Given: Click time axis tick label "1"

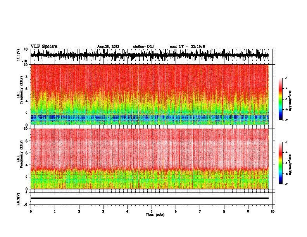Looking at the screenshot, I should [55, 211].
